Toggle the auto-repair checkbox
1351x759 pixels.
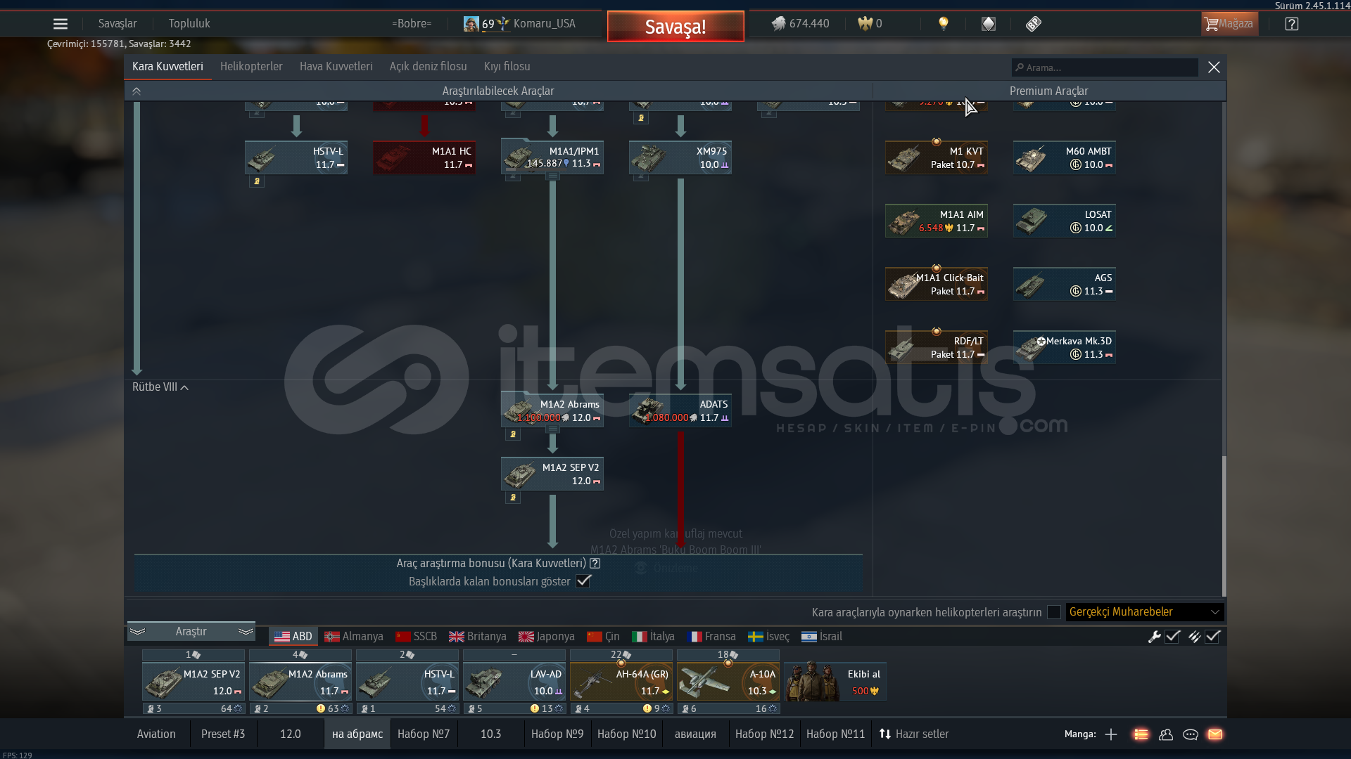point(1172,637)
